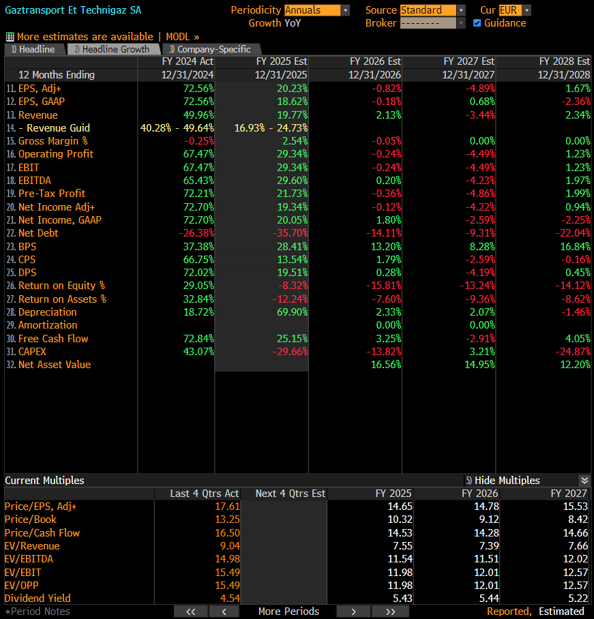Screen dimensions: 594x619
Task: Click the Period Notes link
Action: [x=38, y=612]
